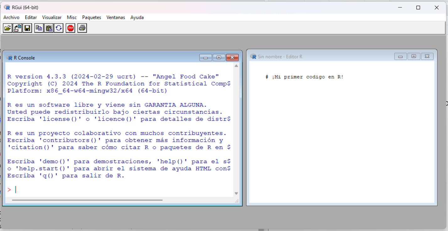Click the 'Platform: x86_64-w64-mingw32/x64' line

[87, 91]
